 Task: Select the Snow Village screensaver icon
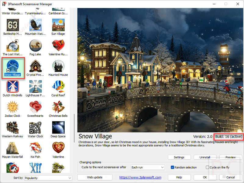[x=13, y=66]
